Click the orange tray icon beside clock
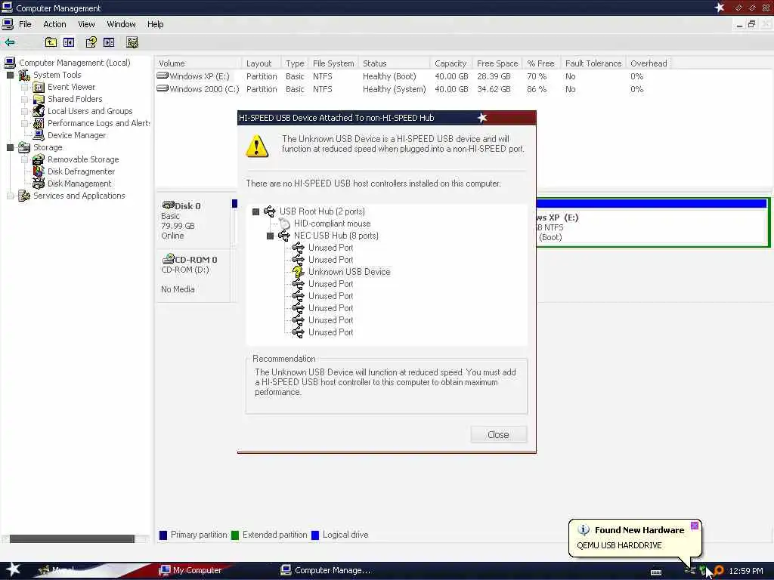This screenshot has width=774, height=580. pos(719,571)
